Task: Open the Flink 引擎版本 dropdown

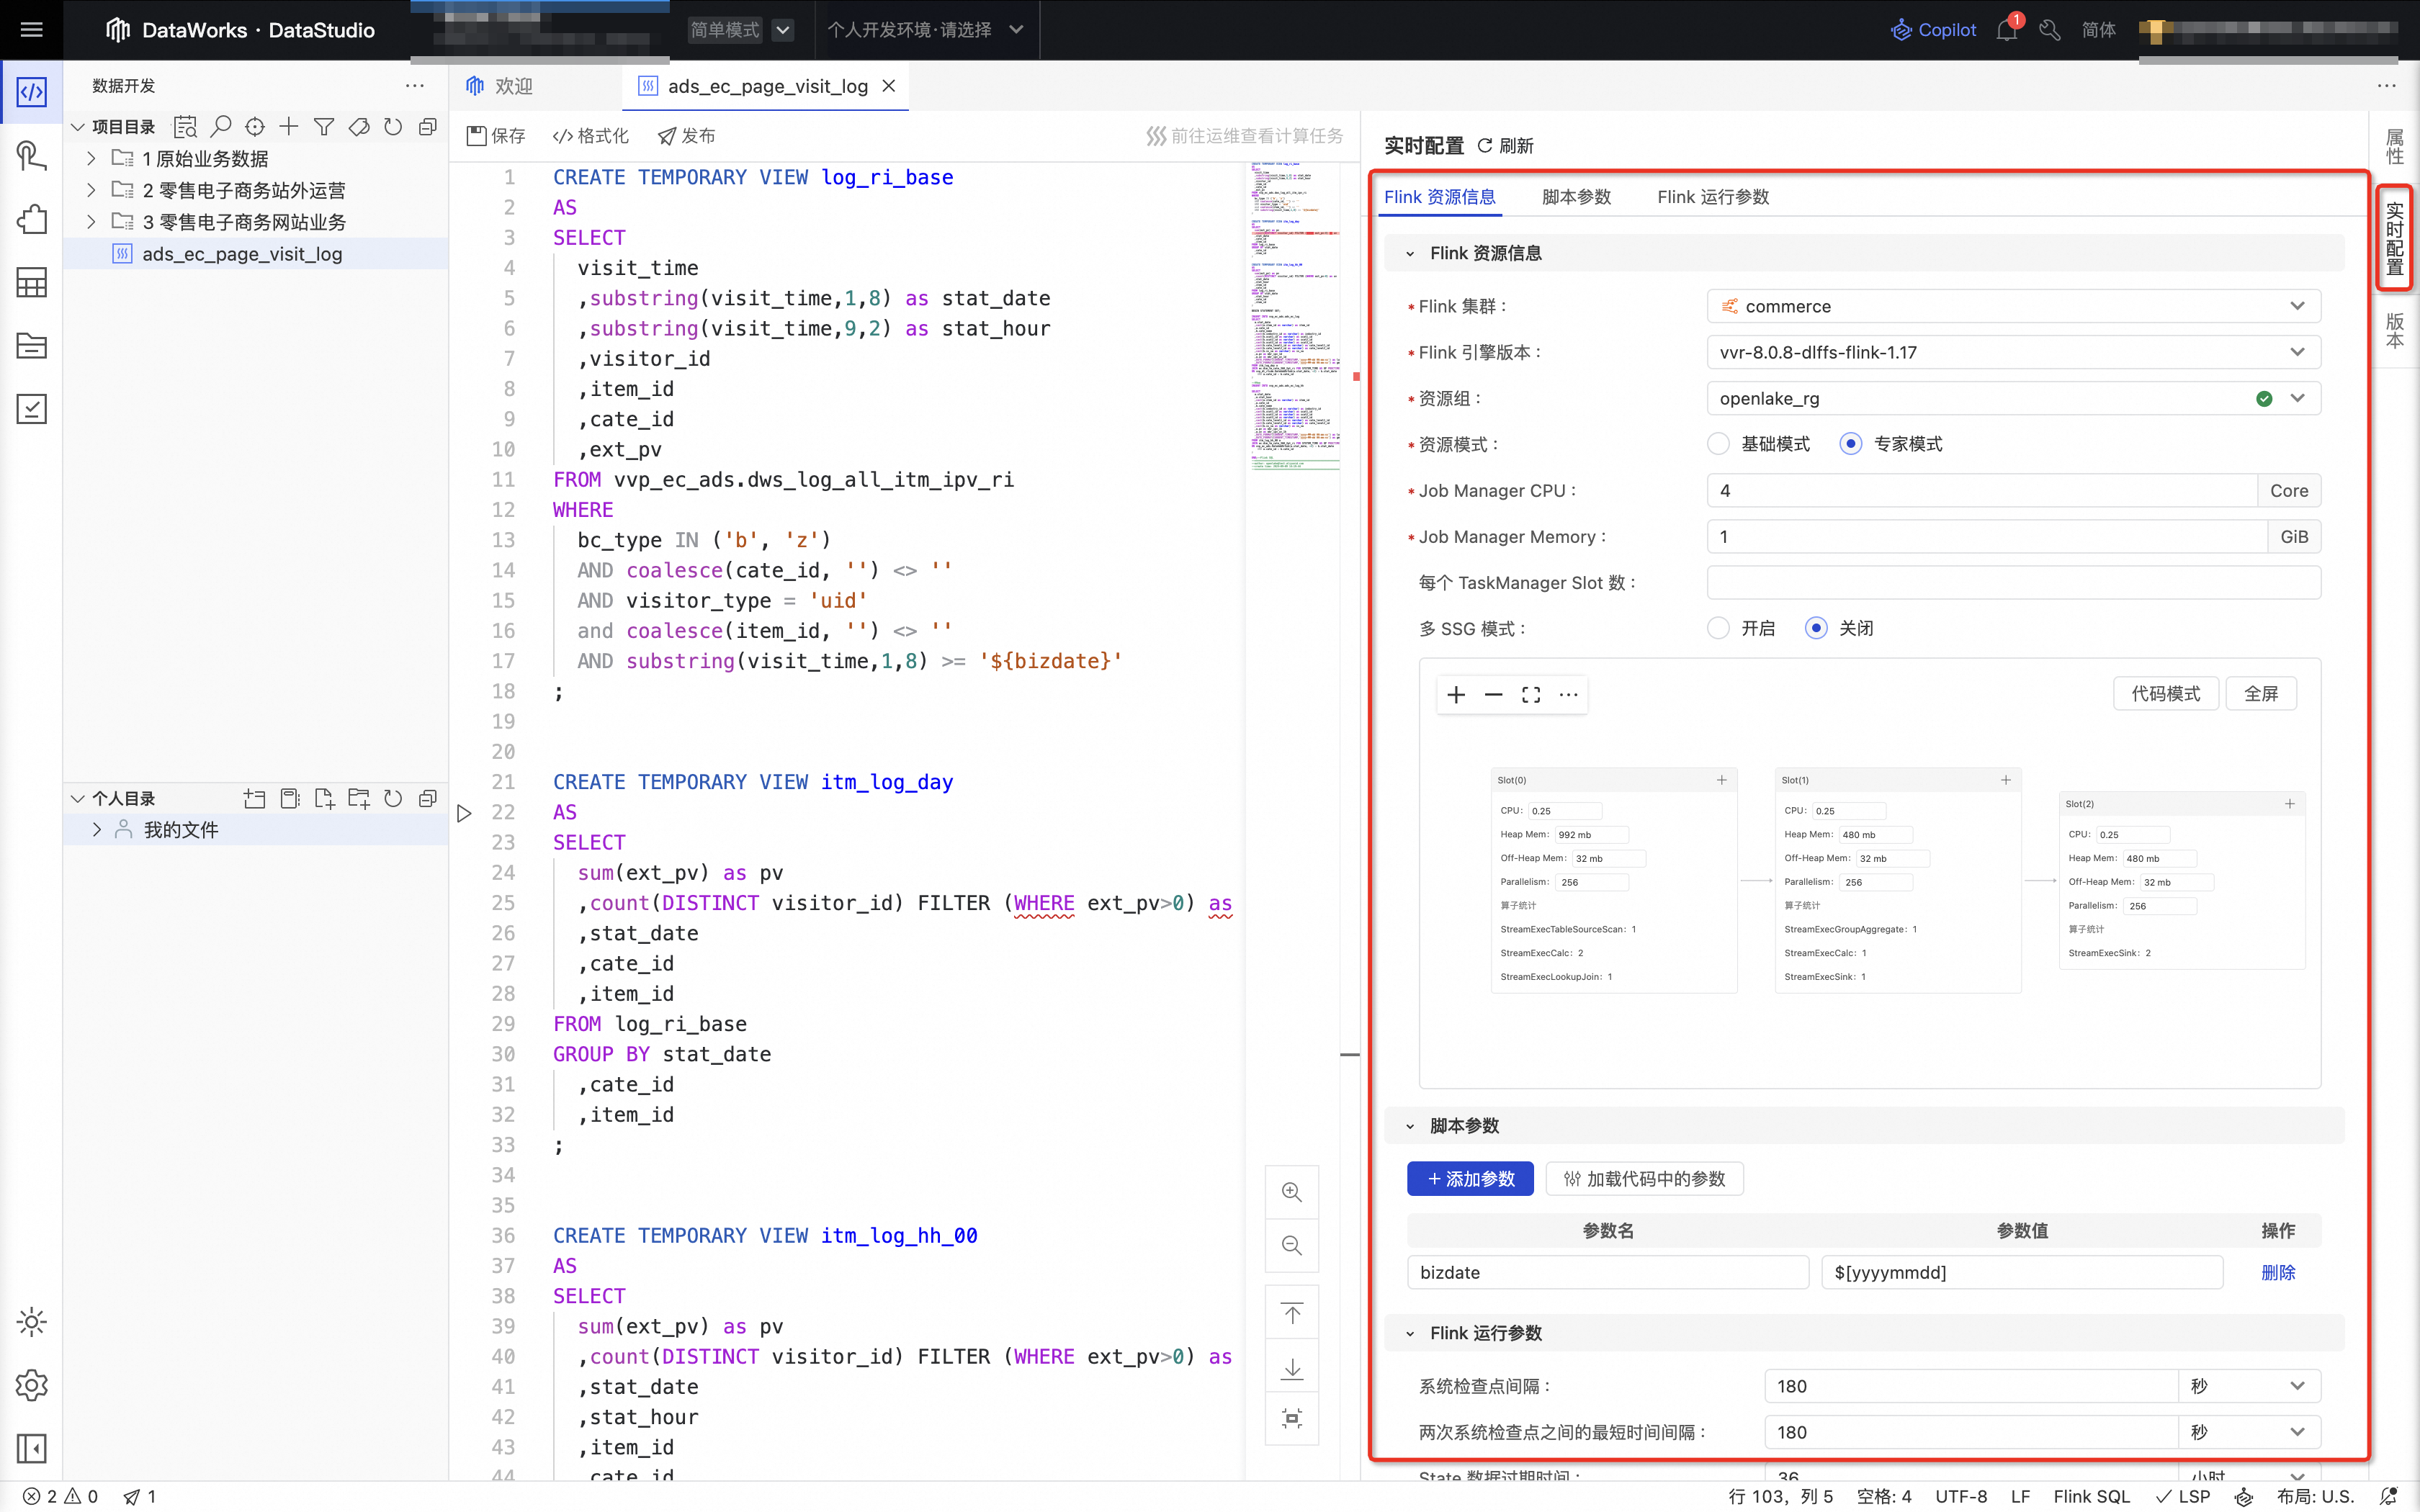Action: point(2013,352)
